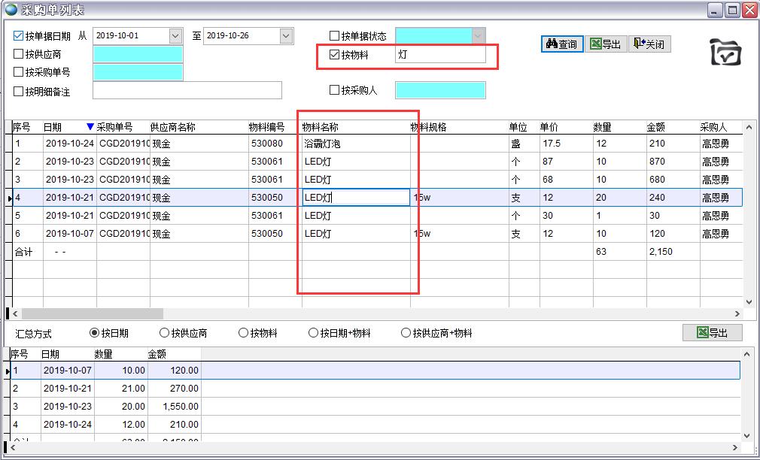This screenshot has width=760, height=460.
Task: Click the bottom 导出 Excel export button
Action: tap(712, 333)
